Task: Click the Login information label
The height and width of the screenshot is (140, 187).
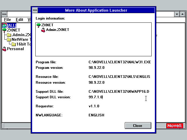Action: (x=50, y=18)
